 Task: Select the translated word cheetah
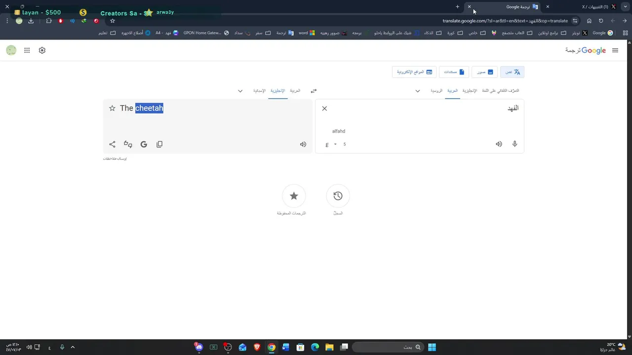tap(149, 108)
